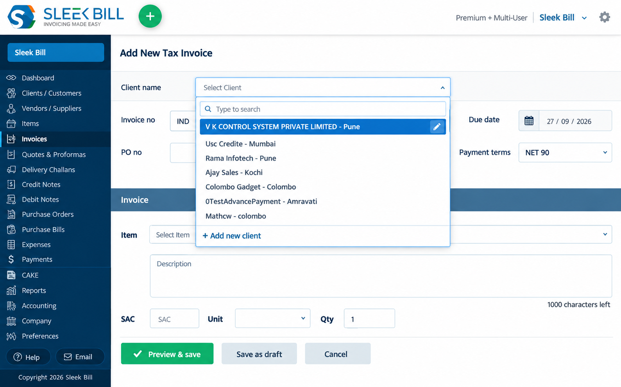Expand the Sleek Bill account menu chevron
The height and width of the screenshot is (387, 621).
pyautogui.click(x=584, y=18)
